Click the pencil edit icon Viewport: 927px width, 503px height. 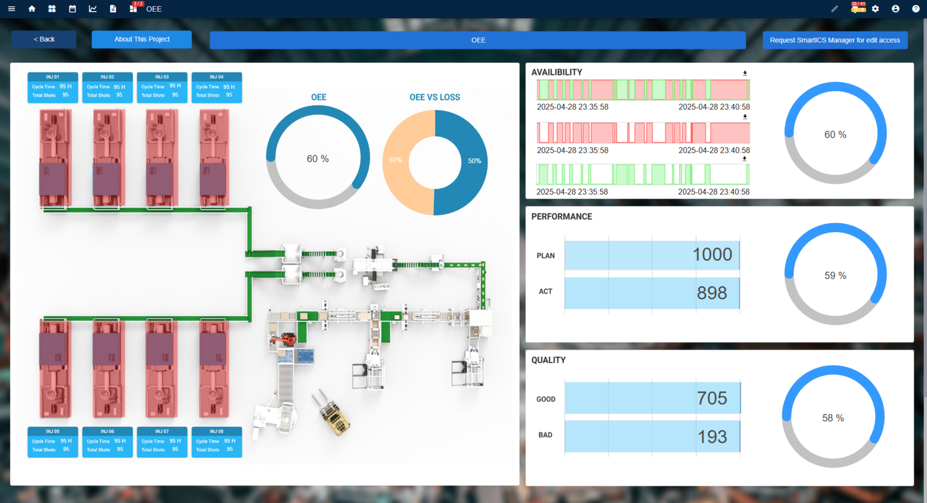coord(834,9)
